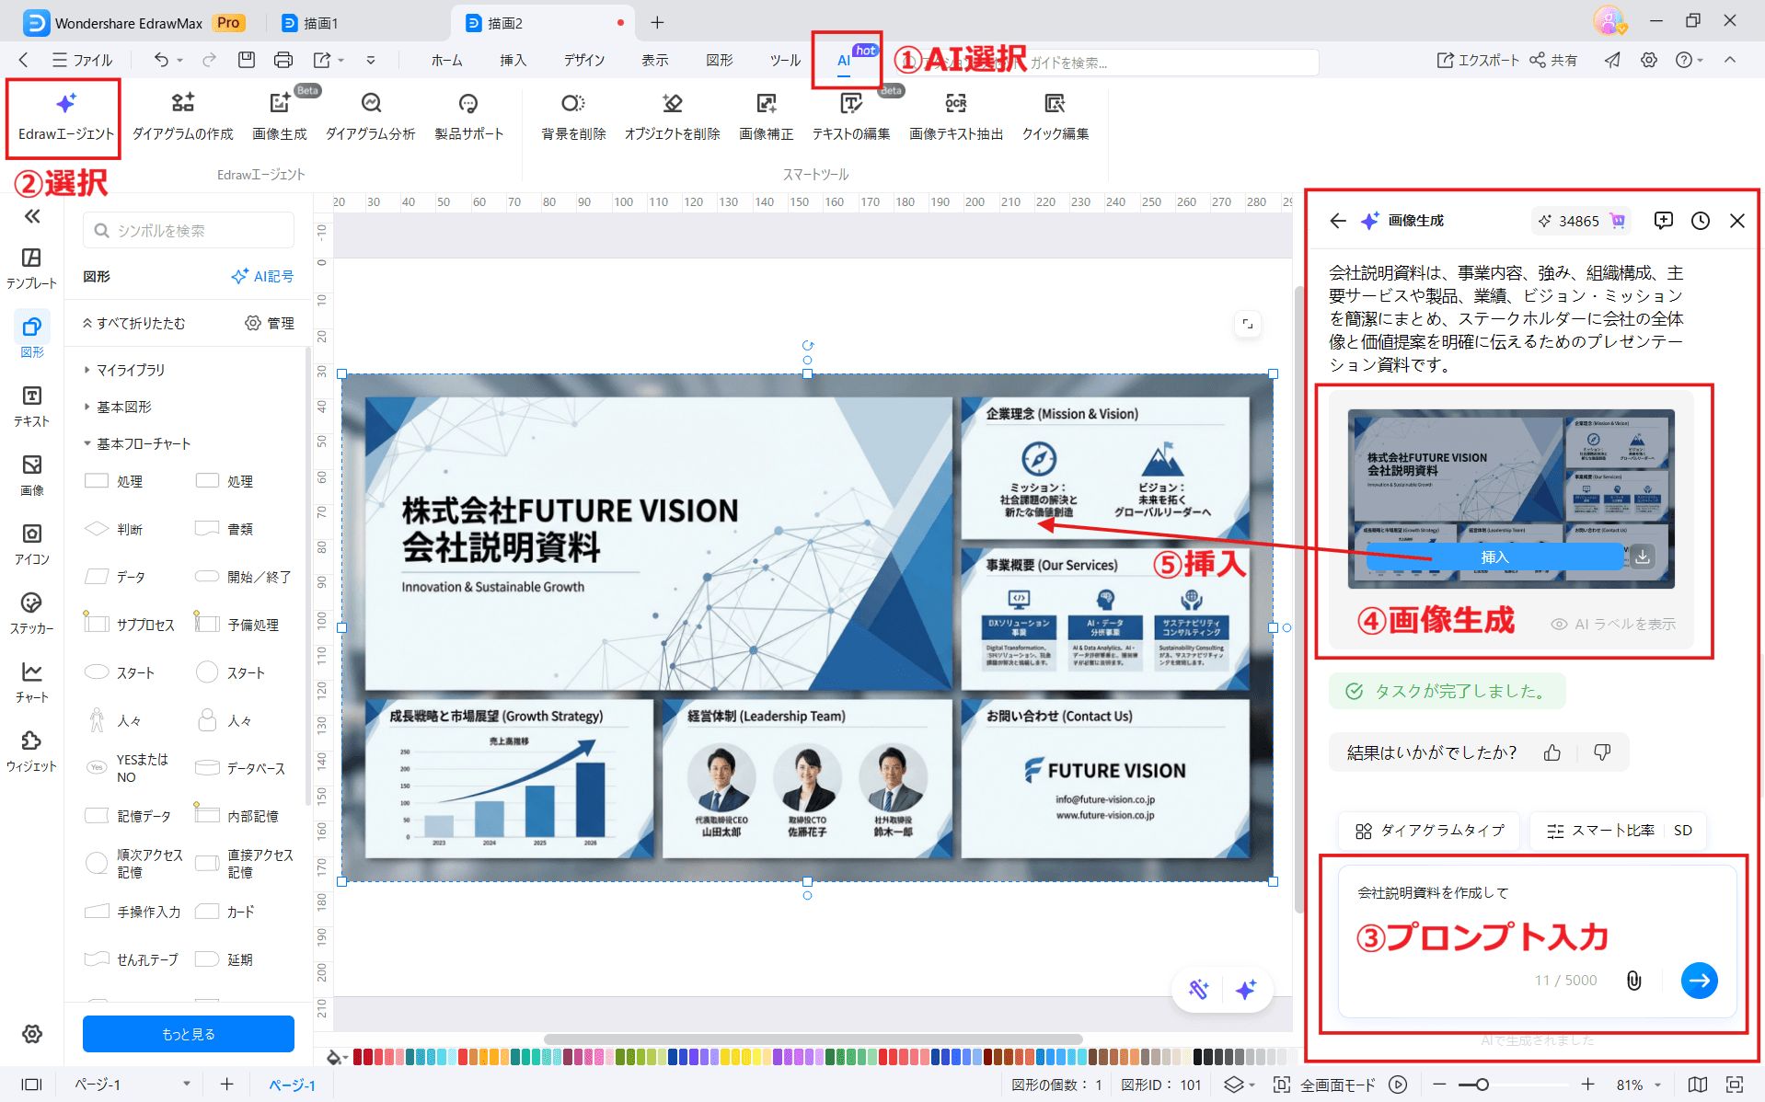The height and width of the screenshot is (1102, 1765).
Task: Switch to the AI ribbon tab
Action: click(841, 60)
